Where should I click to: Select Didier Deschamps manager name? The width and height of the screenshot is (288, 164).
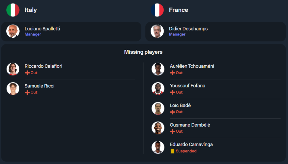(188, 28)
